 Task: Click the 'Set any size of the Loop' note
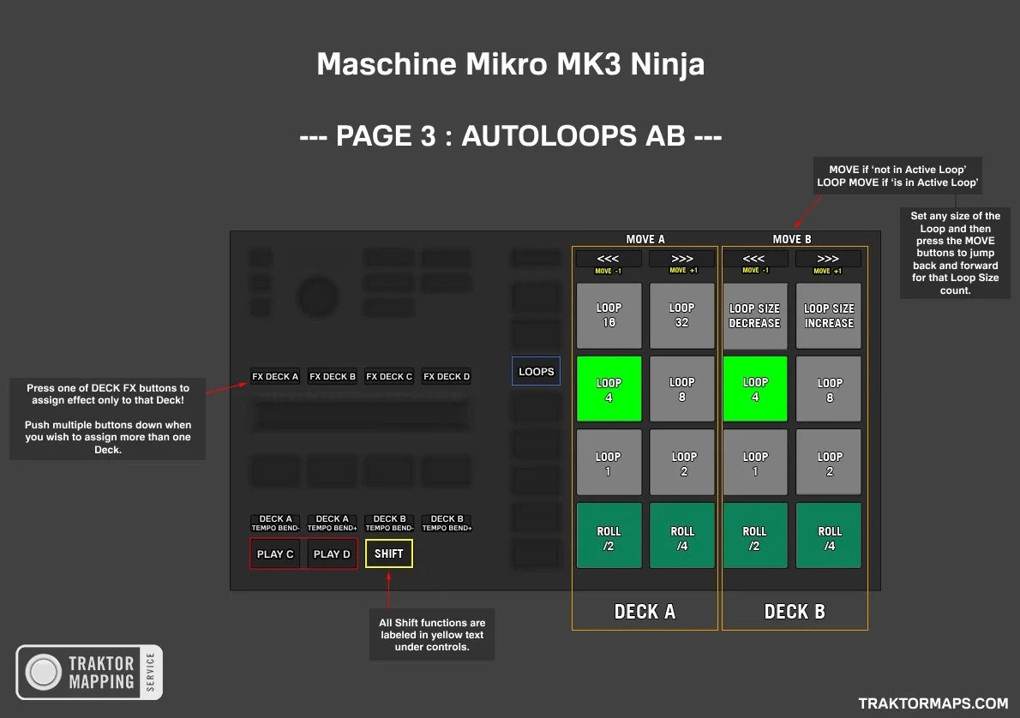[955, 253]
